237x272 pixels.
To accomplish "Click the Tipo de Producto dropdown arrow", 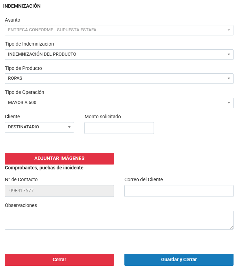I will (228, 79).
